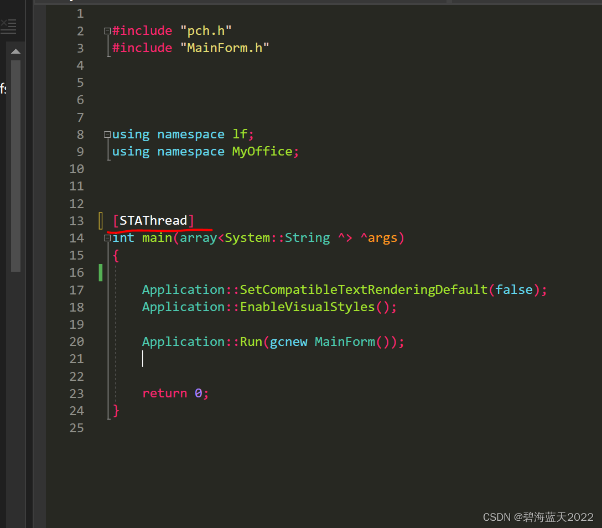602x528 pixels.
Task: Click the scrollbar up arrow on the left panel
Action: (x=15, y=50)
